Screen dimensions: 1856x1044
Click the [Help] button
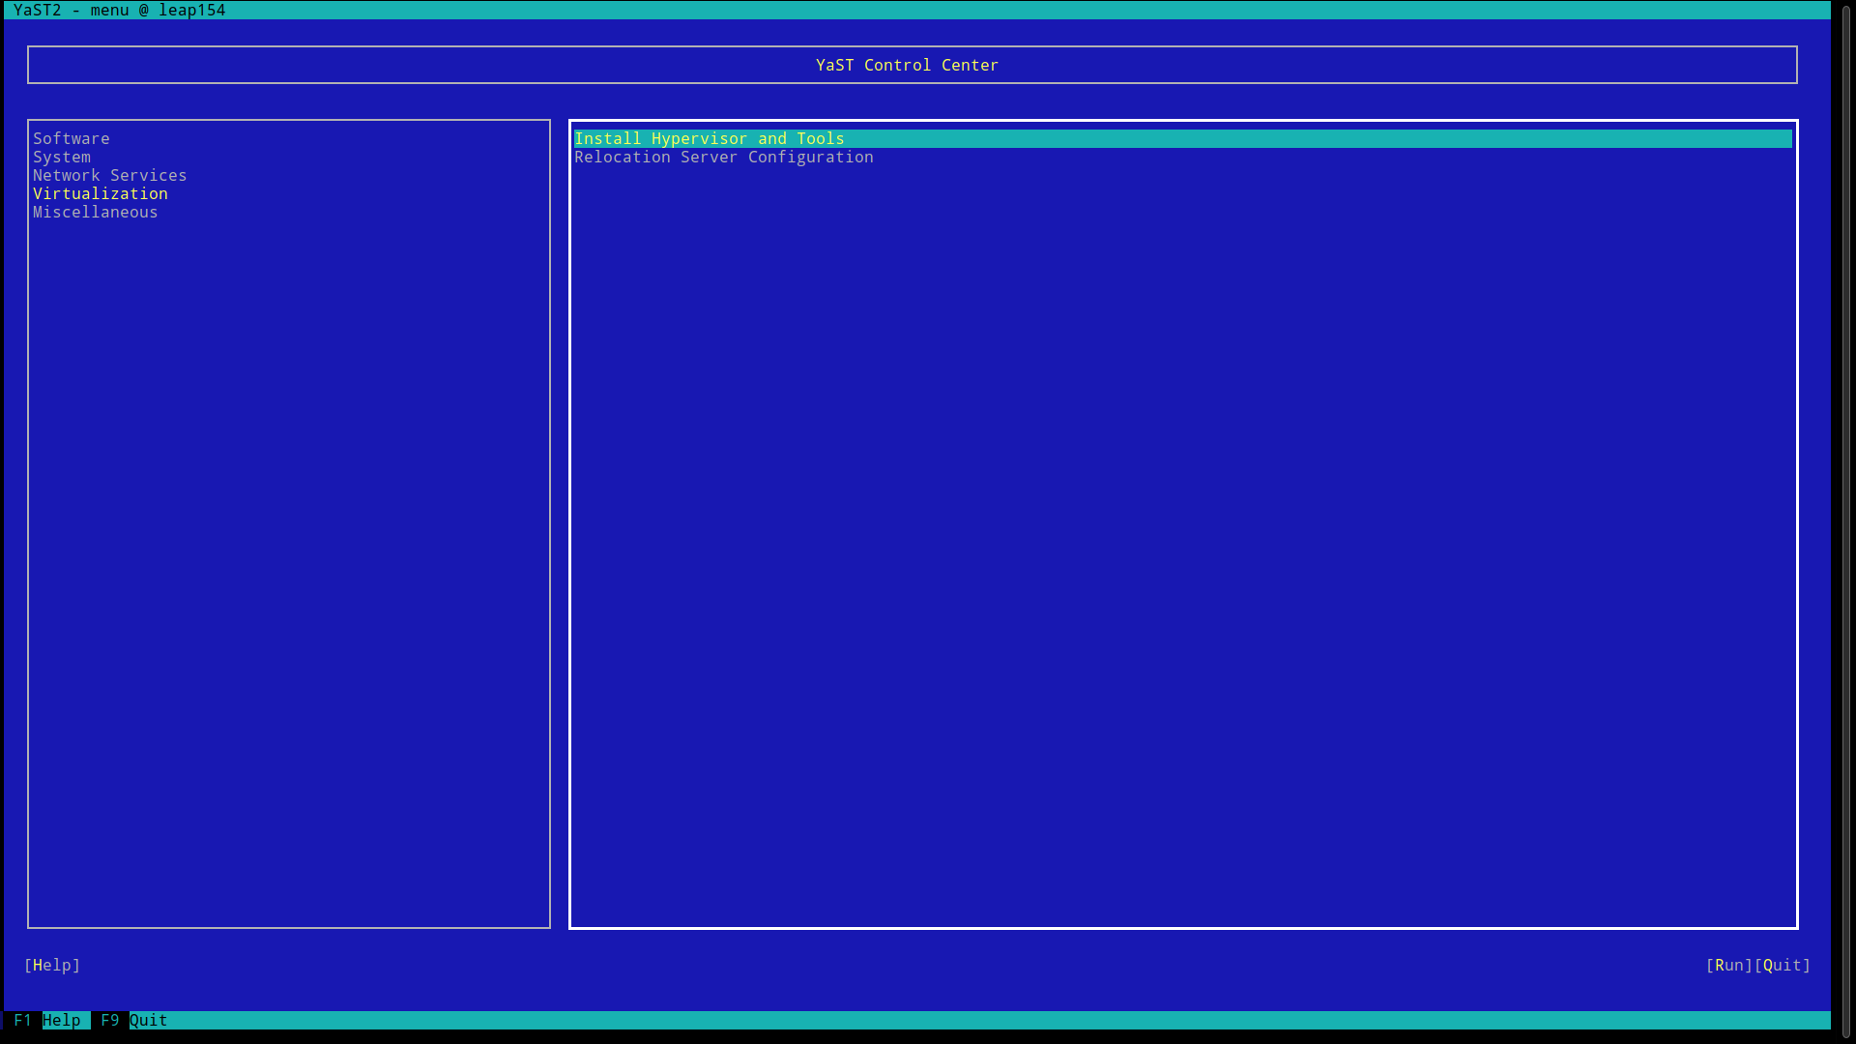pos(52,965)
